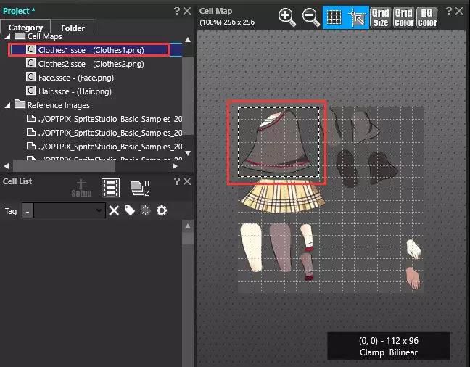470x367 pixels.
Task: Open help for Cell Map panel
Action: click(449, 11)
